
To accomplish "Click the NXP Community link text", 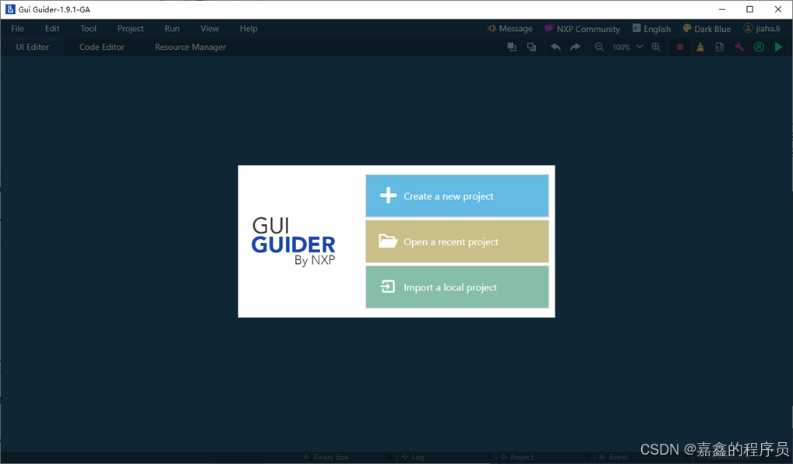I will (x=588, y=29).
